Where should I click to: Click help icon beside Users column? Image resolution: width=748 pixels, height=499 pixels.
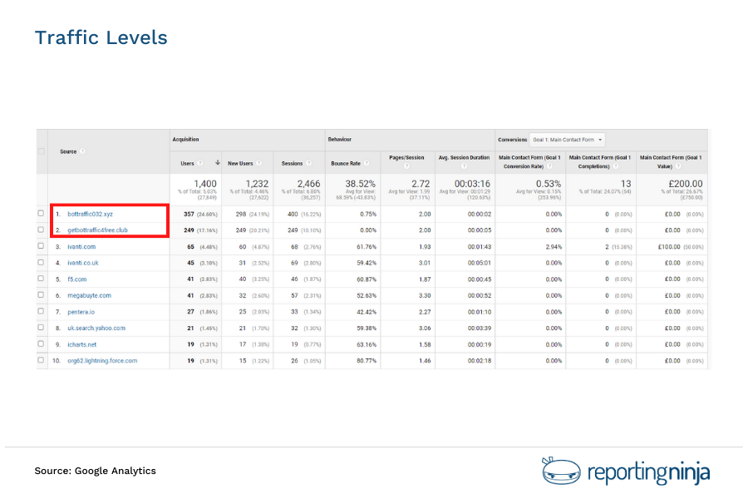tap(200, 163)
